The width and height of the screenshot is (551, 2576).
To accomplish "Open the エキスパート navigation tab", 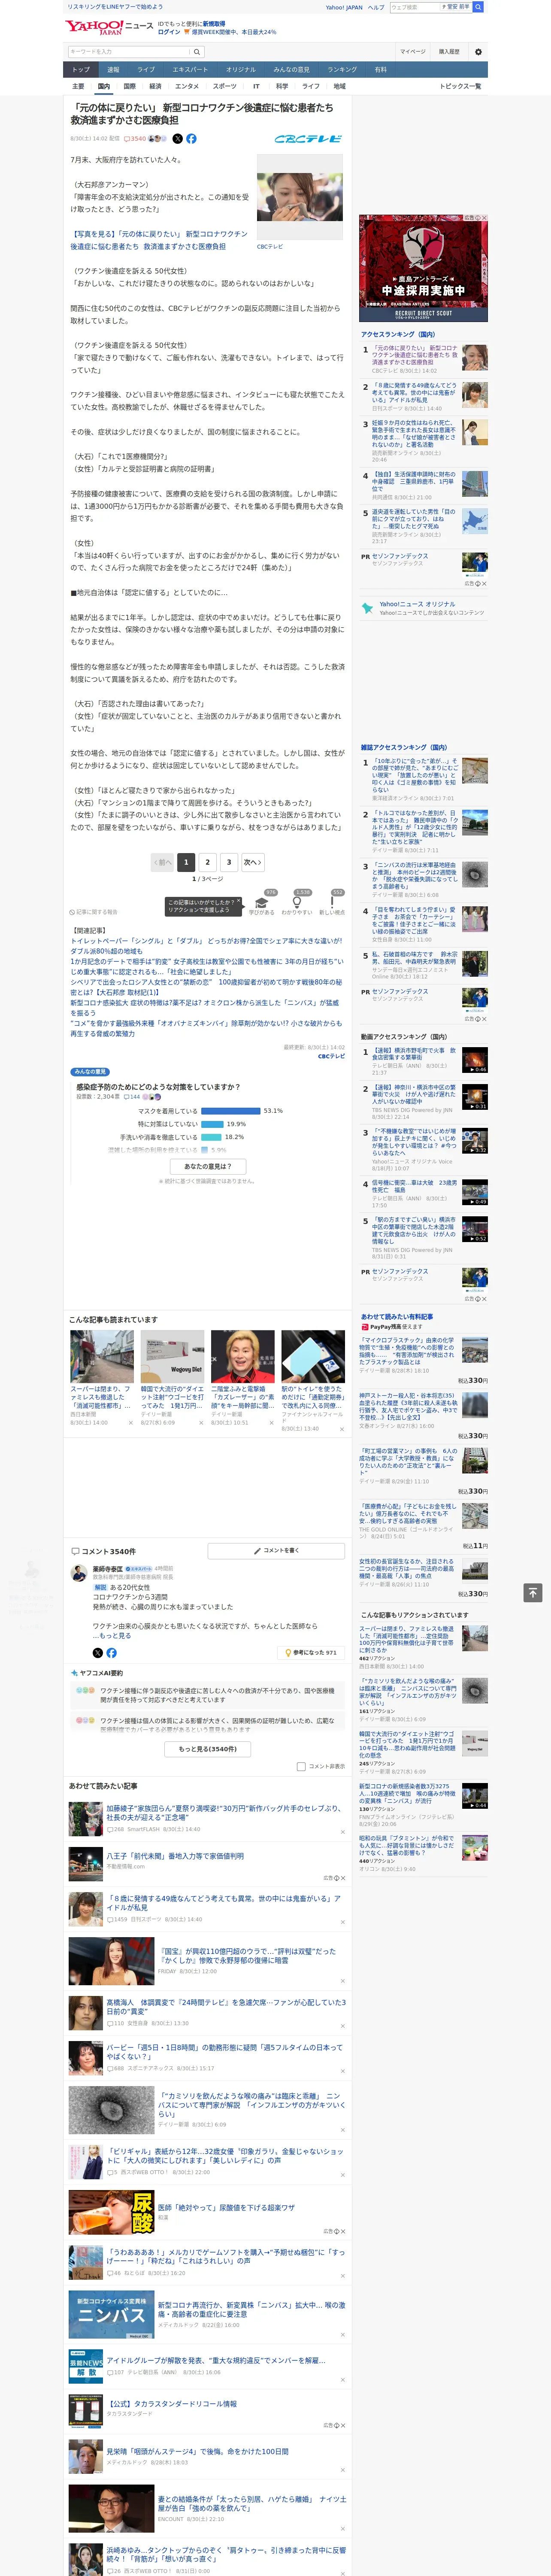I will pos(190,70).
